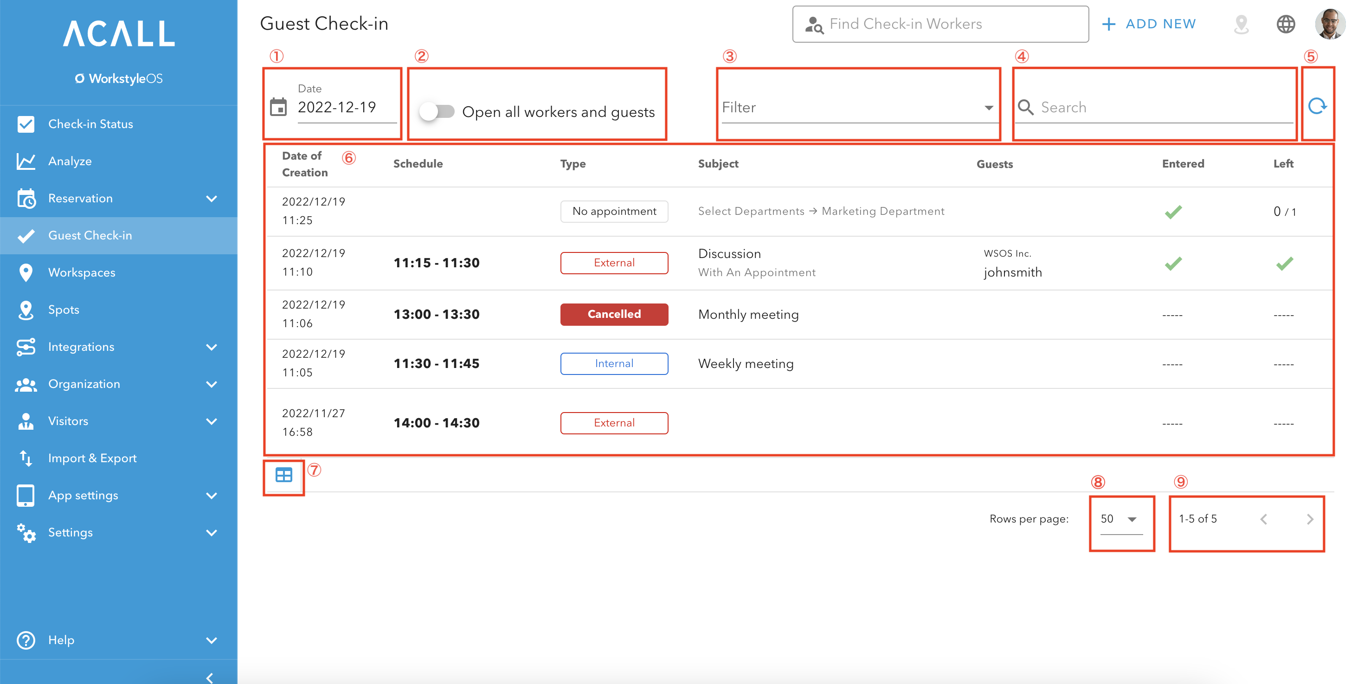
Task: Go to previous page of results
Action: 1263,519
